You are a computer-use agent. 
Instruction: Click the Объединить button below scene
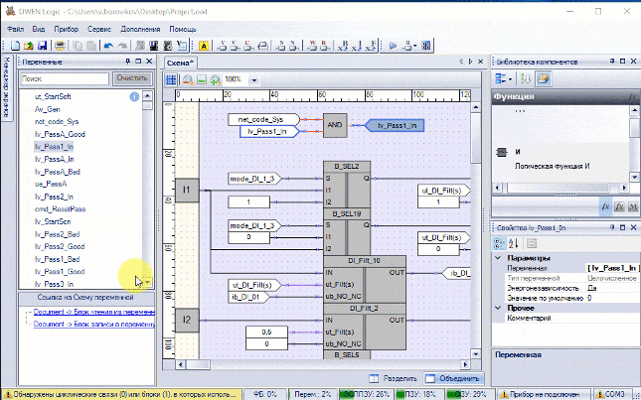click(453, 378)
